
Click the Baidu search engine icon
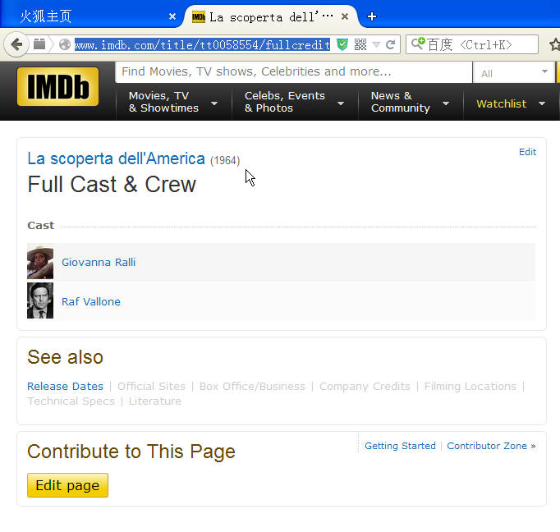pyautogui.click(x=418, y=44)
